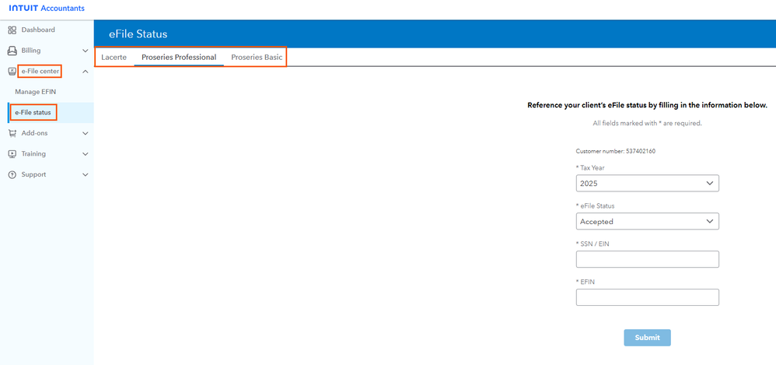Viewport: 776px width, 365px height.
Task: Click the SSN / EIN input field
Action: tap(647, 259)
